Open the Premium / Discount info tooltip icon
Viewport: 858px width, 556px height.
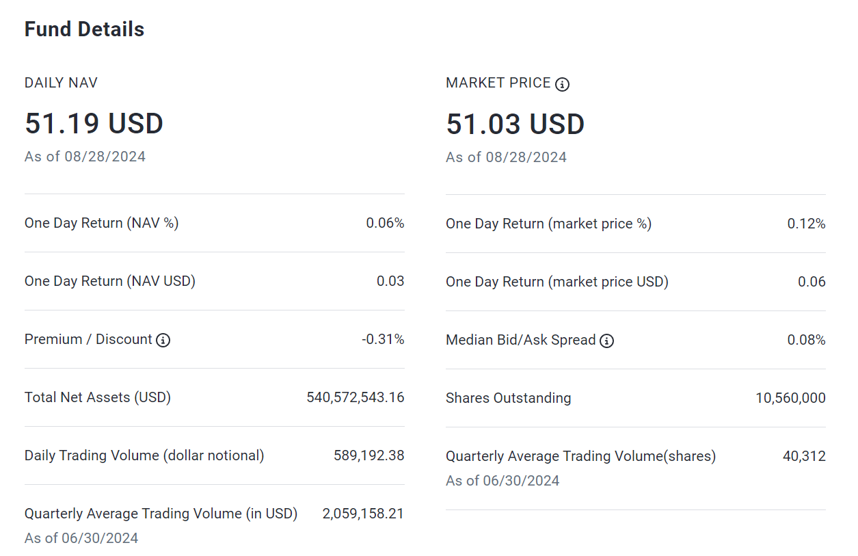pyautogui.click(x=163, y=340)
